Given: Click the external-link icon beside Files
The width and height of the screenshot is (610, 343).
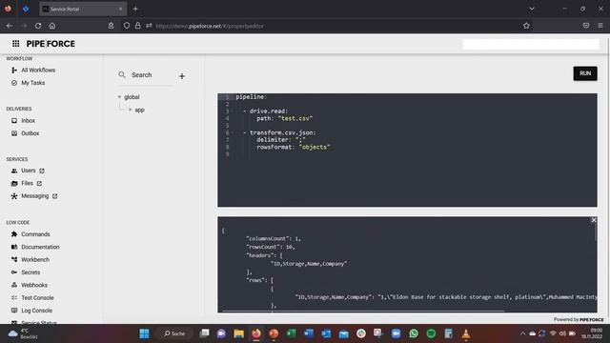Looking at the screenshot, I should 39,183.
